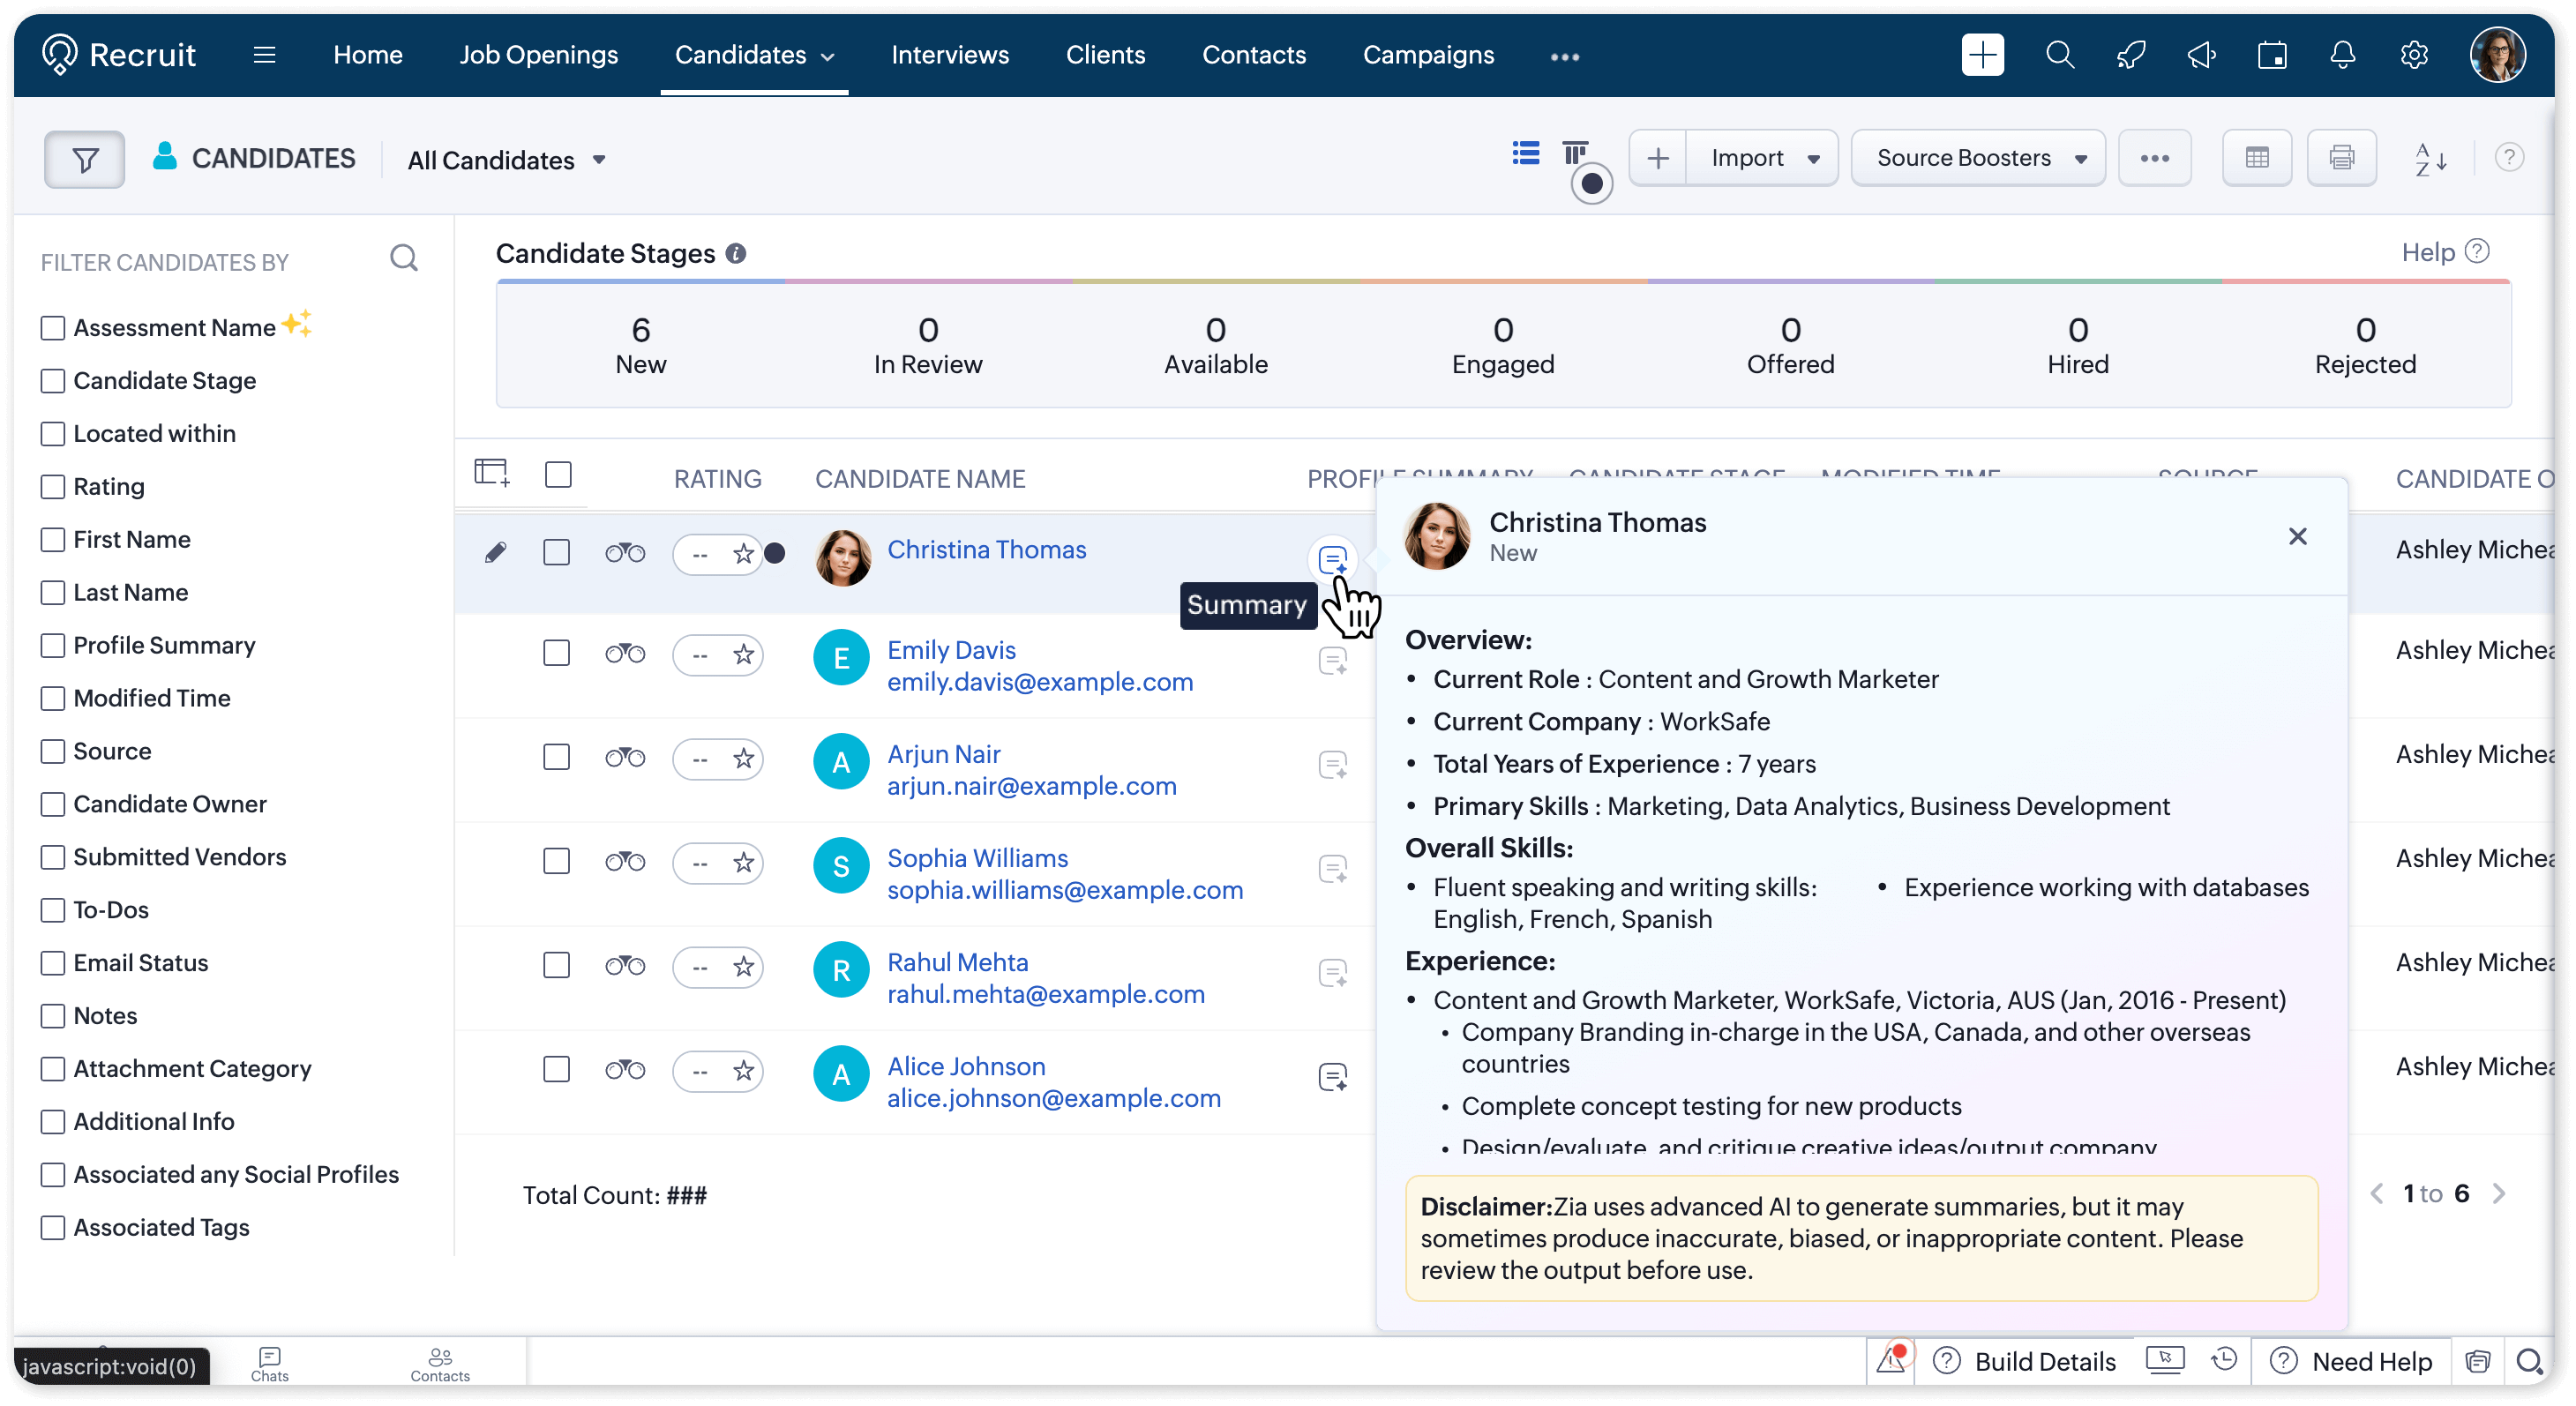The height and width of the screenshot is (1406, 2576).
Task: Click the print icon
Action: point(2341,158)
